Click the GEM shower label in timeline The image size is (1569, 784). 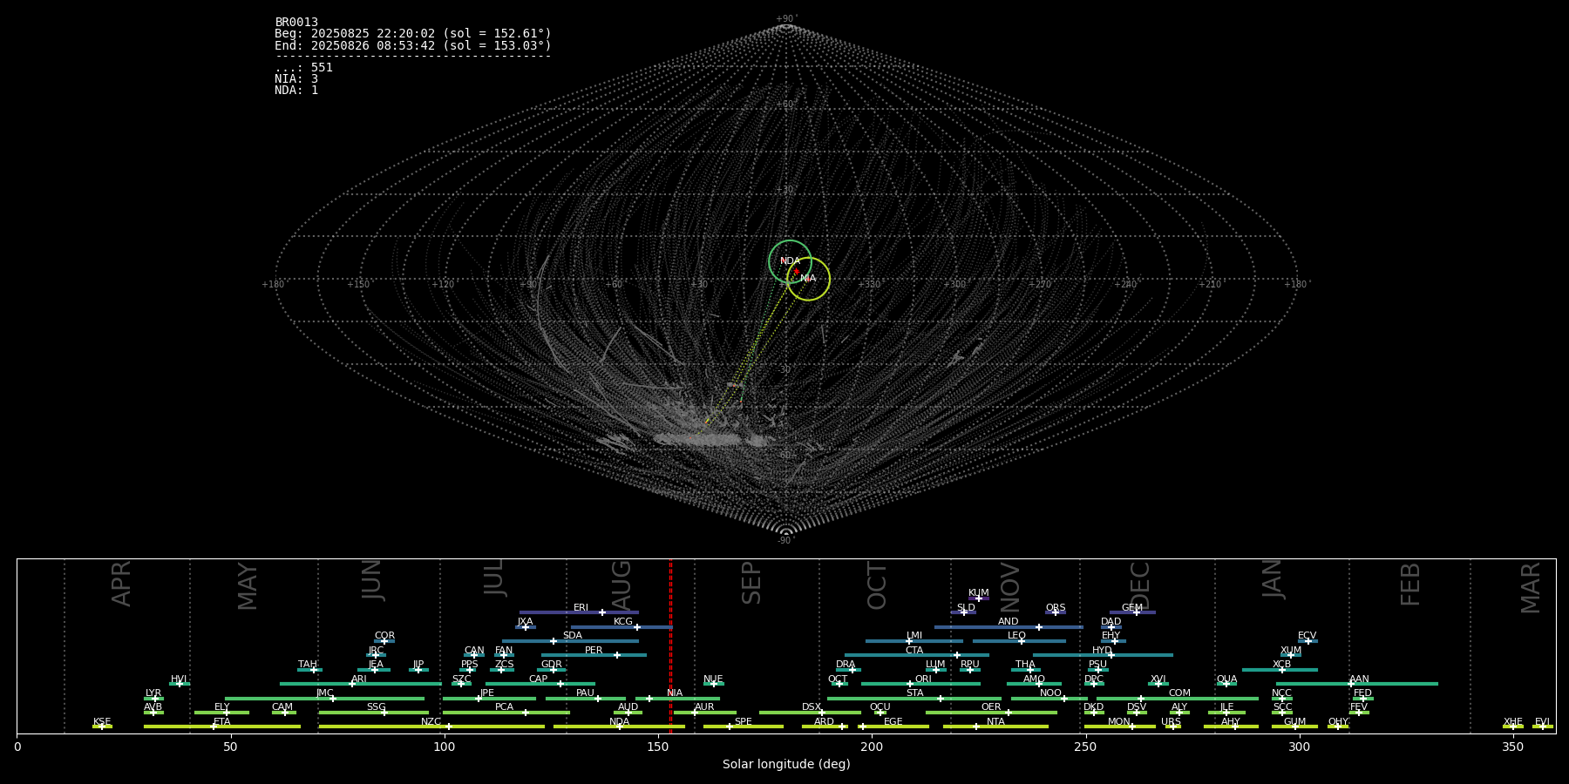click(x=1132, y=608)
